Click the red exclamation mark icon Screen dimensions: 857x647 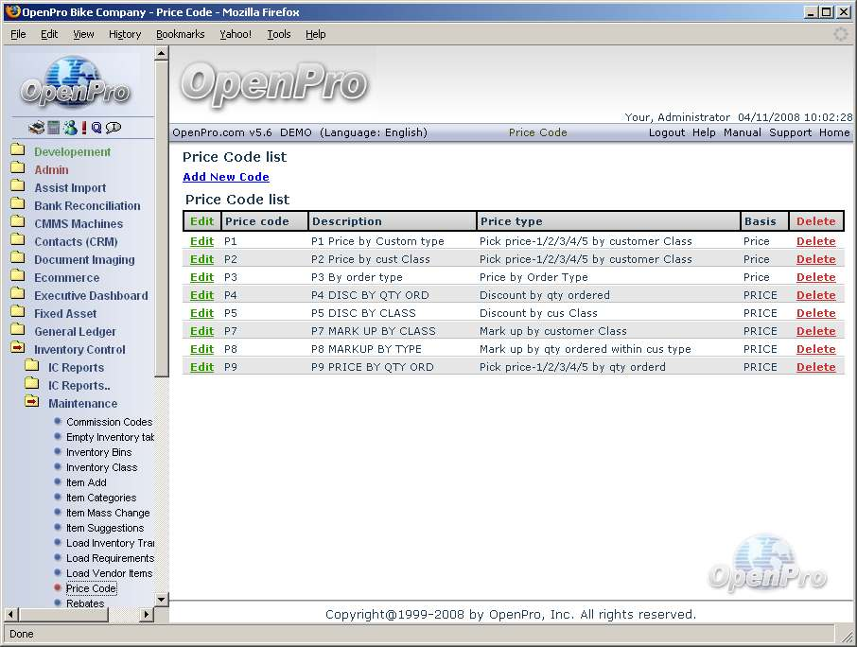(x=84, y=128)
